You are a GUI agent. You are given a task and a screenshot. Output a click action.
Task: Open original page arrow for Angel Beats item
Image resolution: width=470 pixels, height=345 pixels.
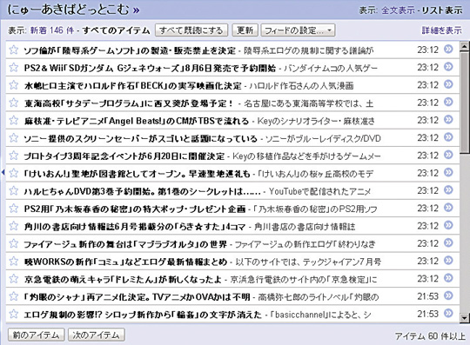(448, 120)
